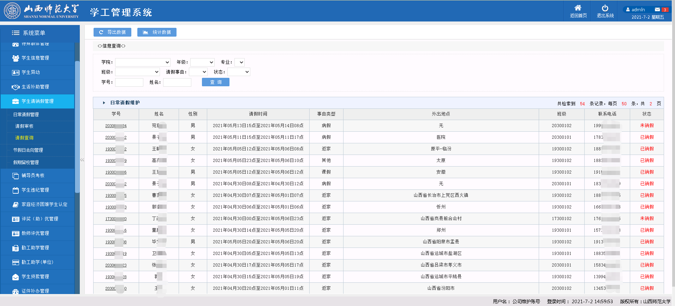Collapse the sidebar with the « handle
The height and width of the screenshot is (306, 675).
(x=82, y=160)
